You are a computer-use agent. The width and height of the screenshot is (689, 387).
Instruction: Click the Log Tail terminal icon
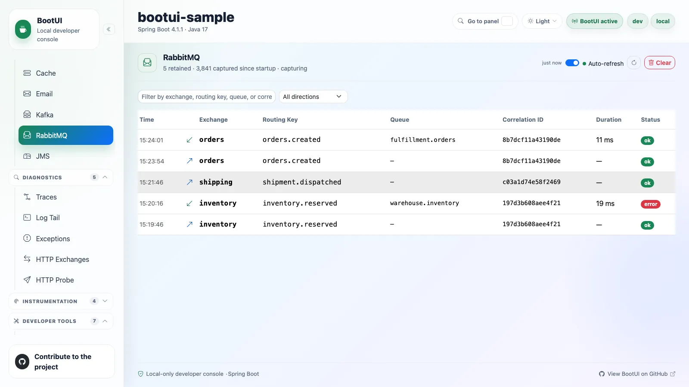pyautogui.click(x=27, y=218)
